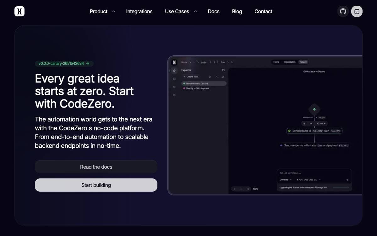Click the Start building button

[x=96, y=185]
